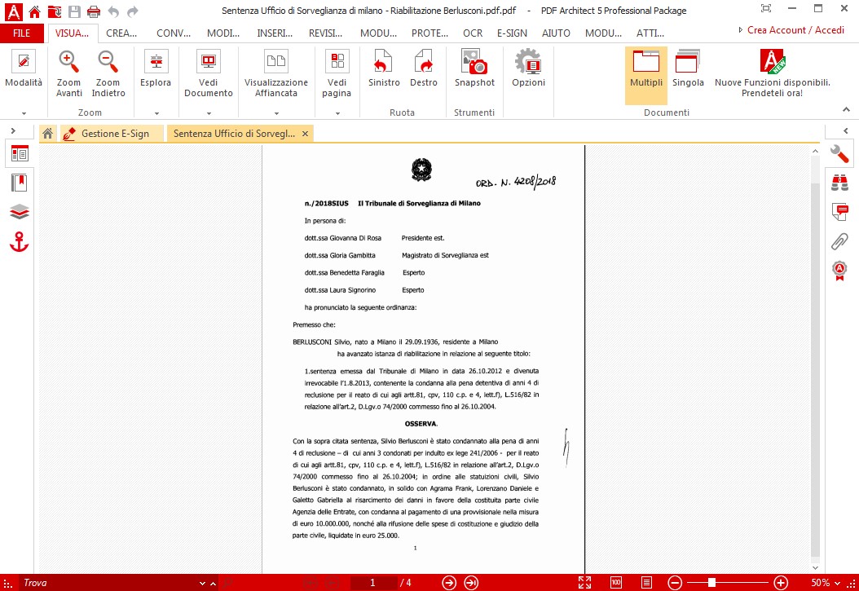The height and width of the screenshot is (591, 859).
Task: Select Multipli documents mode
Action: pyautogui.click(x=646, y=75)
